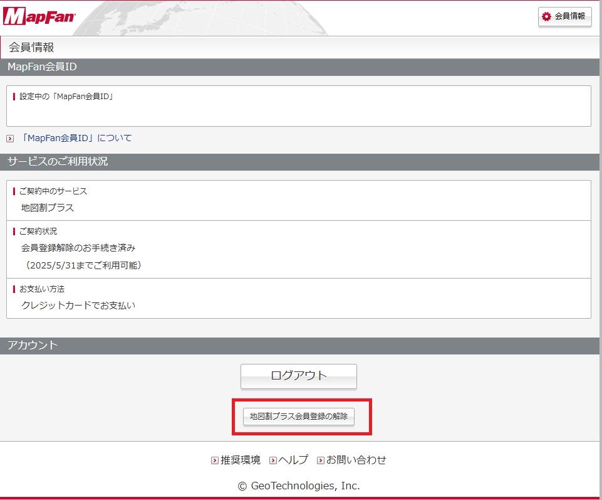Viewport: 602px width, 500px height.
Task: Open the ヘルプ link
Action: click(x=293, y=460)
